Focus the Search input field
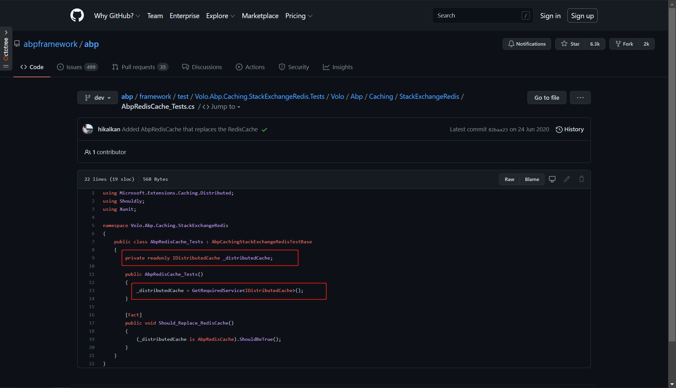The height and width of the screenshot is (388, 676). (x=483, y=16)
